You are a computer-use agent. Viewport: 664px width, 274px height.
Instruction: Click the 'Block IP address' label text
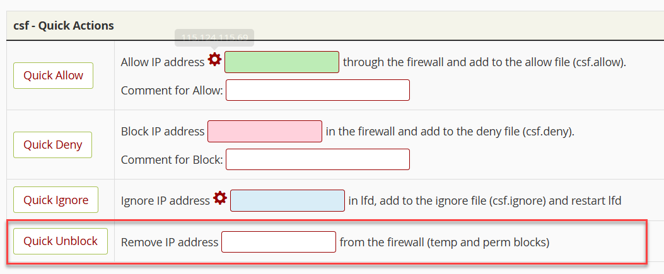[163, 132]
